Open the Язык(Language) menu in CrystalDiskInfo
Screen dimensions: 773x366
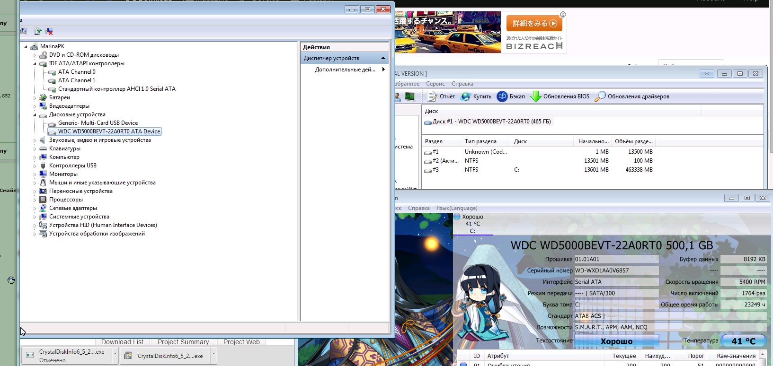pyautogui.click(x=457, y=208)
